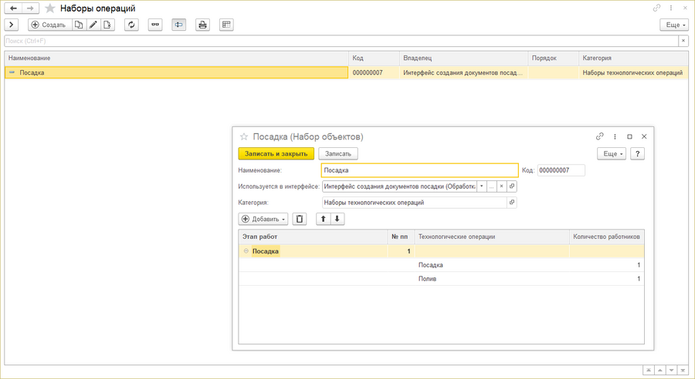This screenshot has width=695, height=379.
Task: Click the Наименование input field
Action: [419, 170]
